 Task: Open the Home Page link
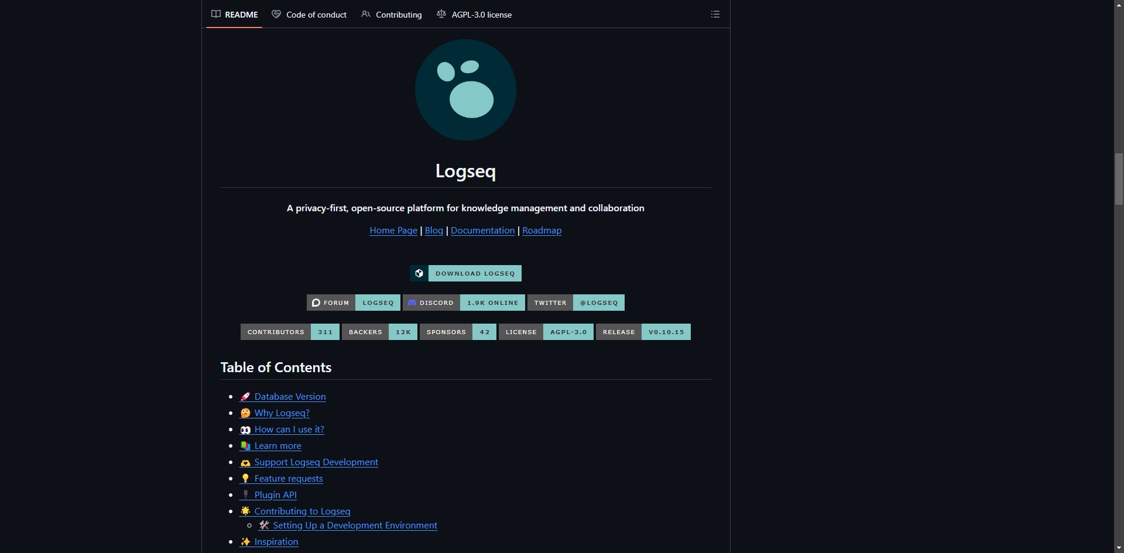point(393,231)
